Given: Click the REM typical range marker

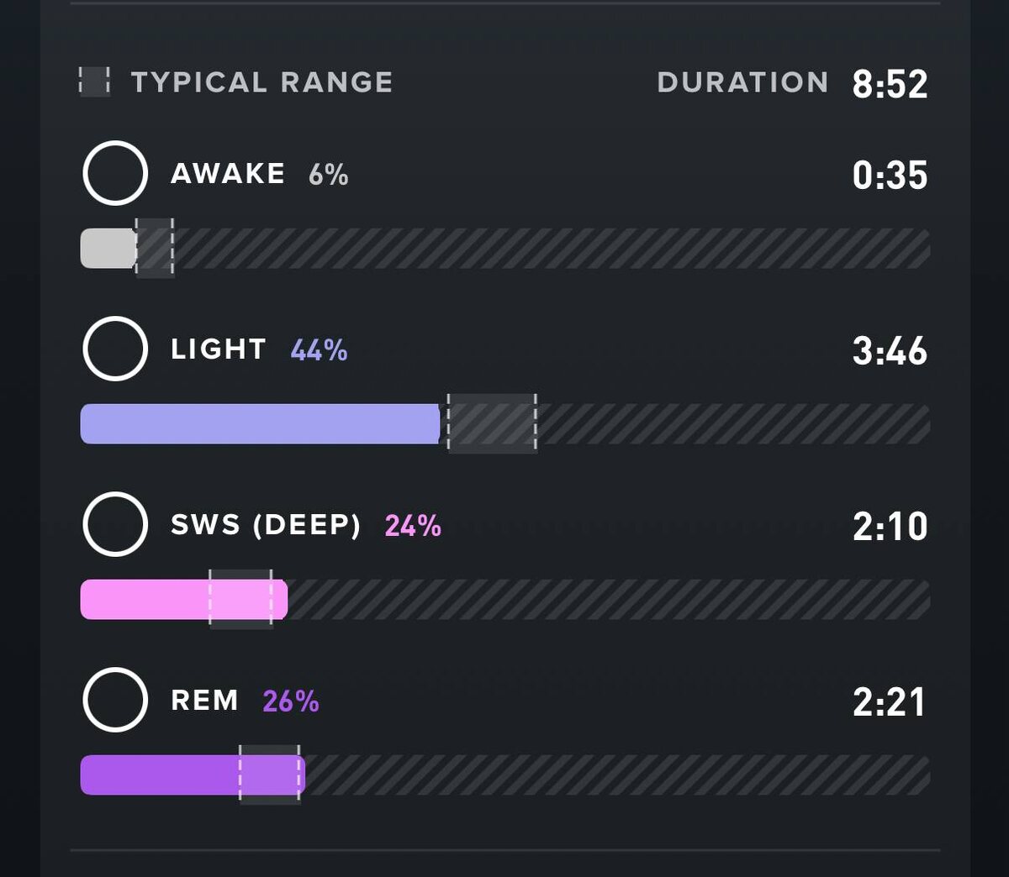Looking at the screenshot, I should [270, 775].
